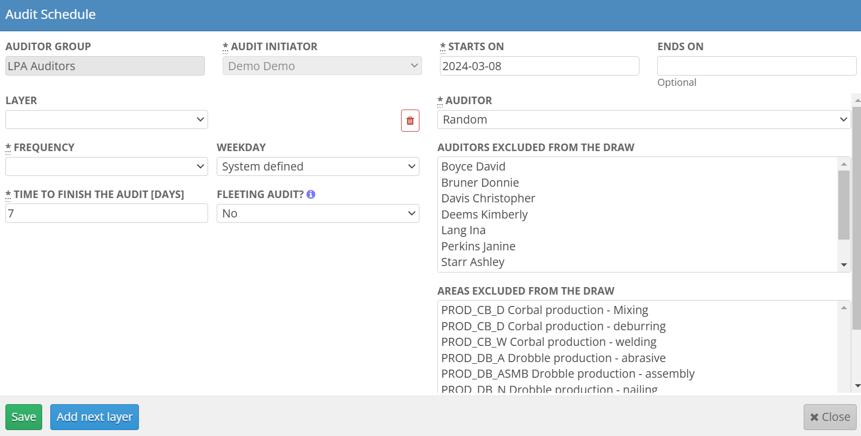Open the Frequency dropdown

[x=106, y=167]
